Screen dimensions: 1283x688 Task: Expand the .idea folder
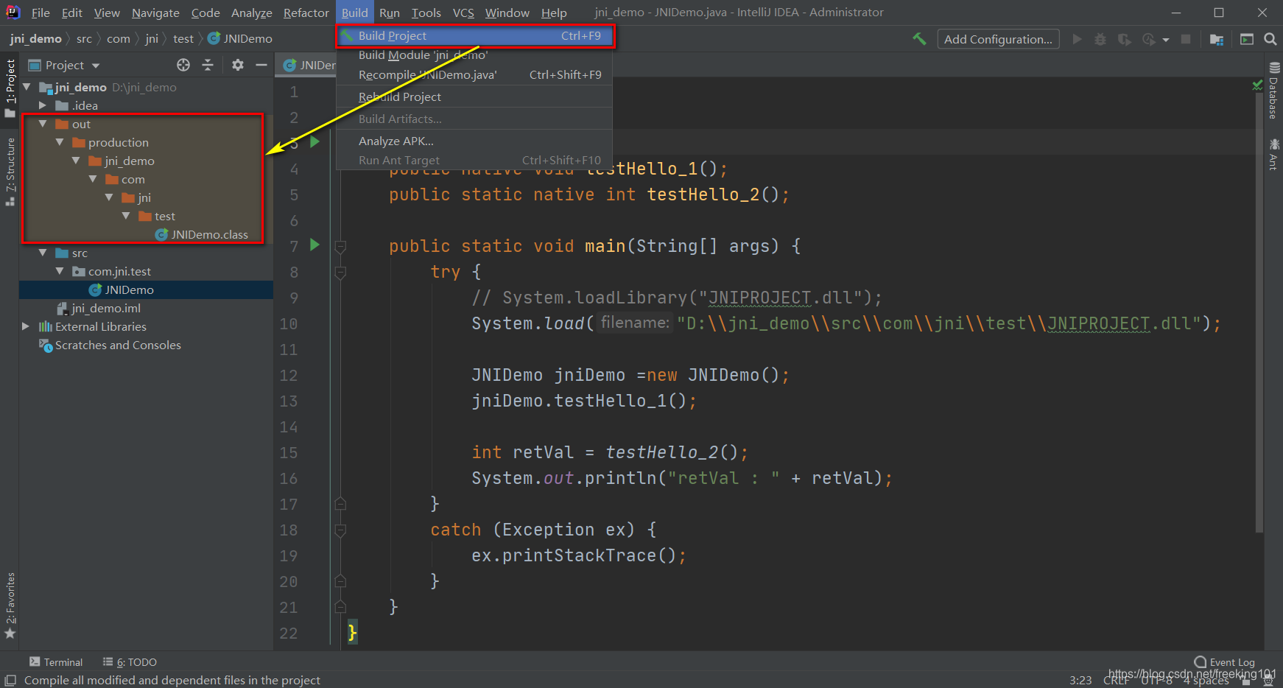tap(43, 105)
